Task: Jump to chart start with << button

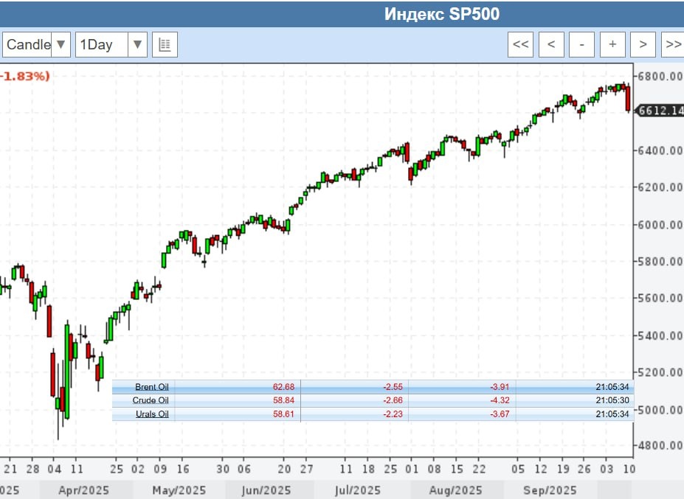Action: [520, 44]
